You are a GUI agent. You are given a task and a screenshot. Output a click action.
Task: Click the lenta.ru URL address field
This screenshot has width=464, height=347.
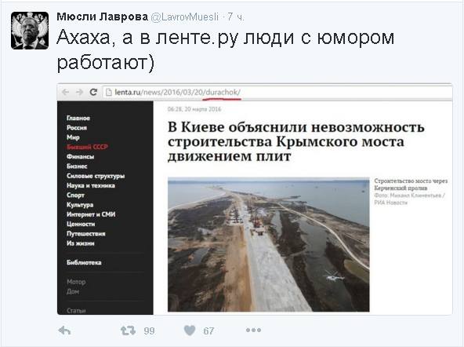click(277, 93)
